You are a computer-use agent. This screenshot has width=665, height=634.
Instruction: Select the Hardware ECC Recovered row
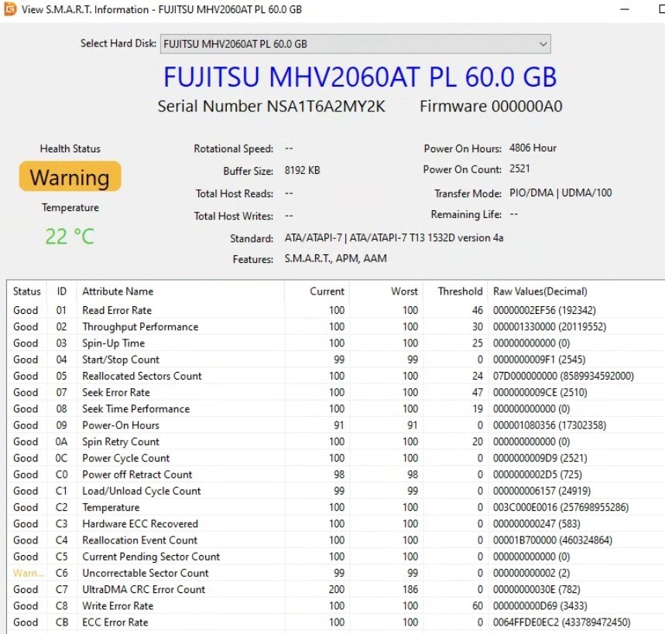tap(336, 524)
